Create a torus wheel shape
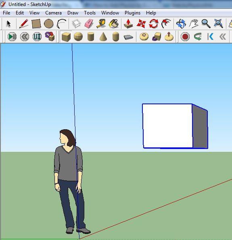Image resolution: width=232 pixels, height=240 pixels. pyautogui.click(x=144, y=37)
